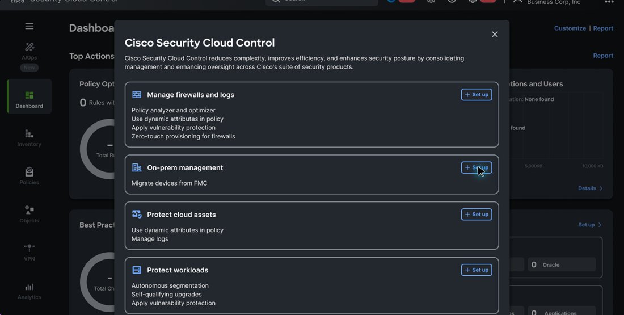
Task: Select the Oracle tile in background dashboard
Action: coord(562,265)
